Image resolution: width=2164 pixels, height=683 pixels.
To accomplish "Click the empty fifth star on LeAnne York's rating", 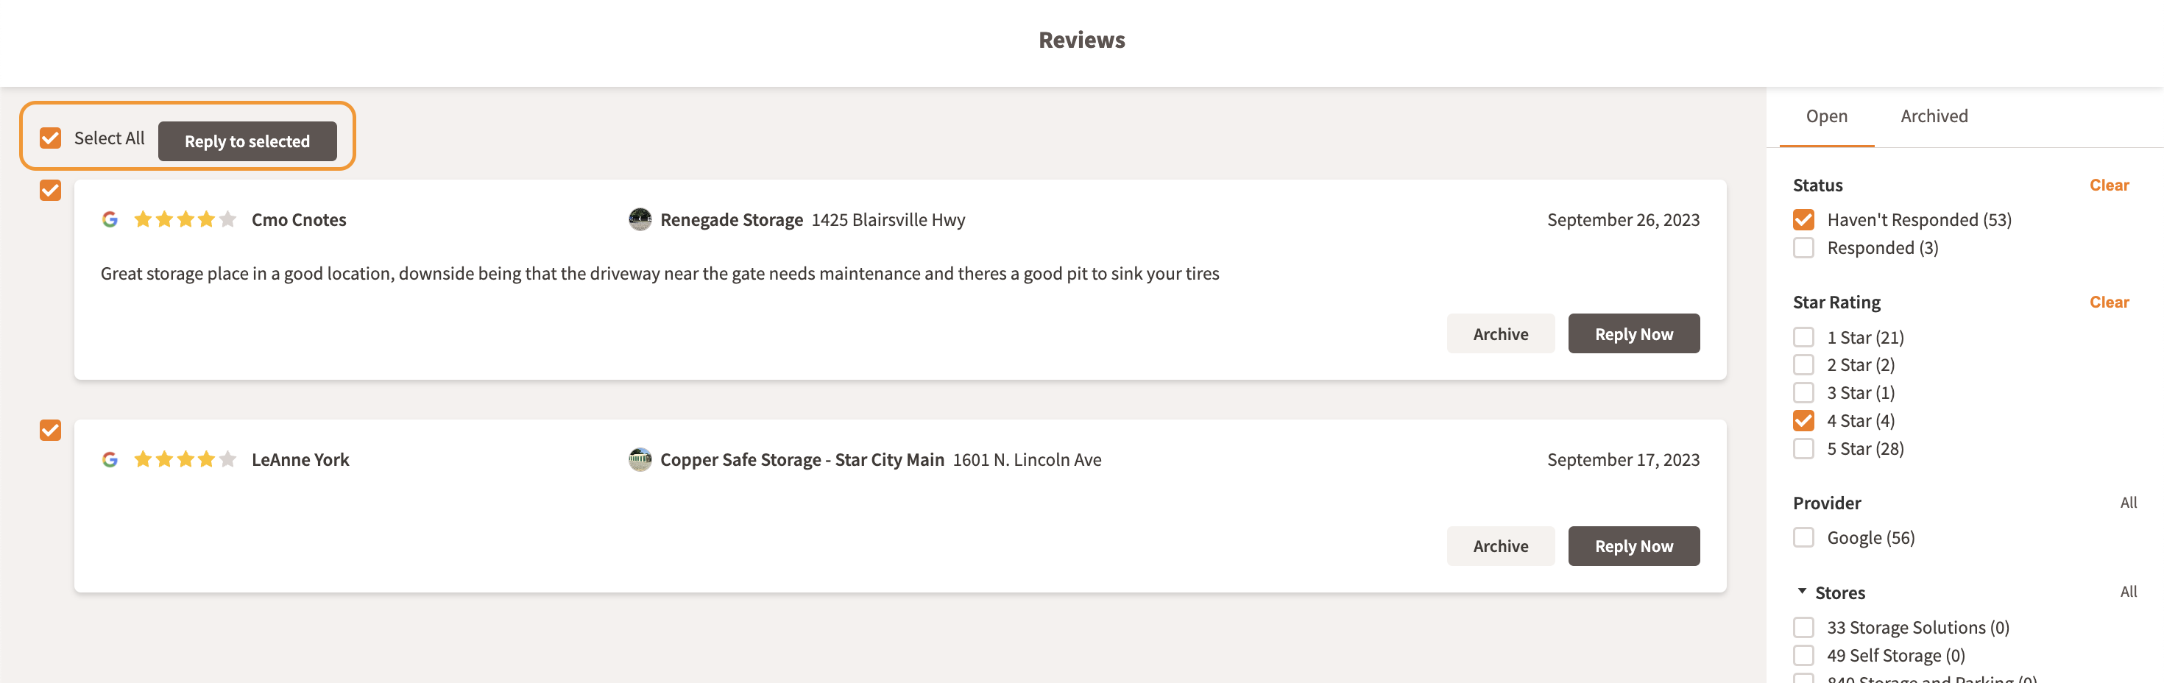I will (x=227, y=459).
